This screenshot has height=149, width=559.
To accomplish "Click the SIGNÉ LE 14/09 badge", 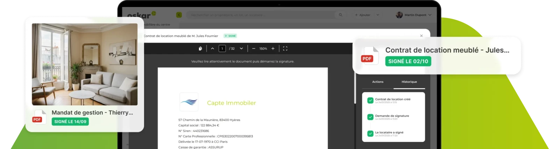I will coord(70,121).
